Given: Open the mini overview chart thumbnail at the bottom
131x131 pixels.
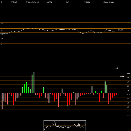Looking at the screenshot, I should click(65, 125).
